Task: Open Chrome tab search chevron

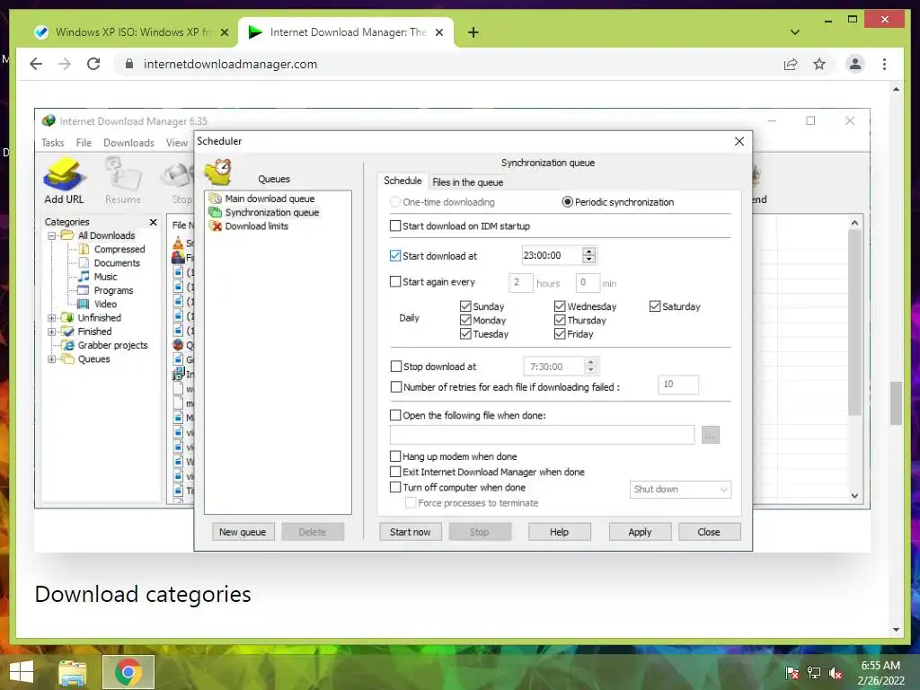Action: pos(794,32)
